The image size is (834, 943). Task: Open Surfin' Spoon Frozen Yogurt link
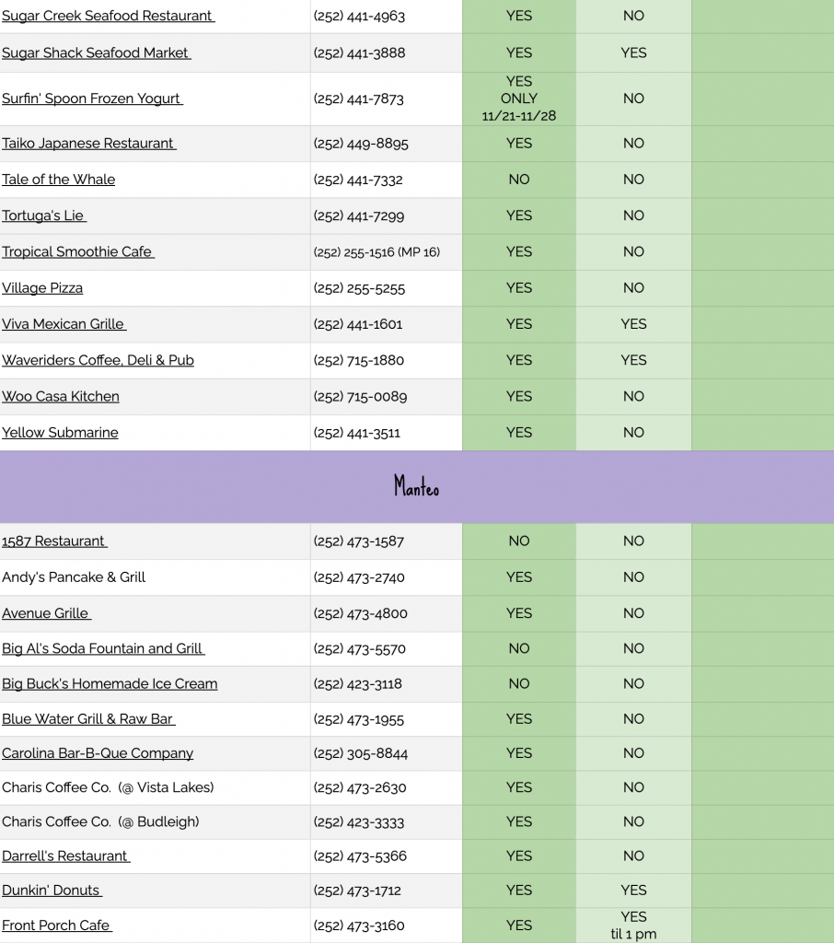(x=91, y=99)
